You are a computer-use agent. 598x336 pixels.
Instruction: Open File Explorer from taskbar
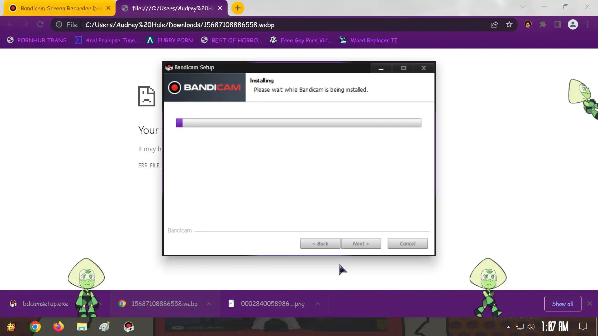coord(82,327)
